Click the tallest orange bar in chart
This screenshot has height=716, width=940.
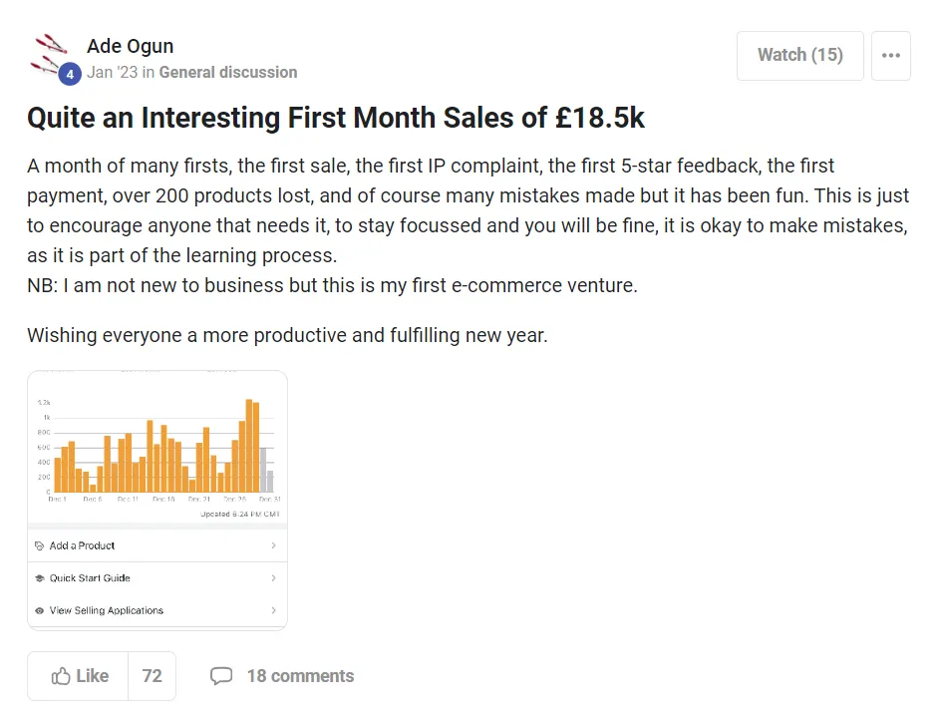click(249, 445)
